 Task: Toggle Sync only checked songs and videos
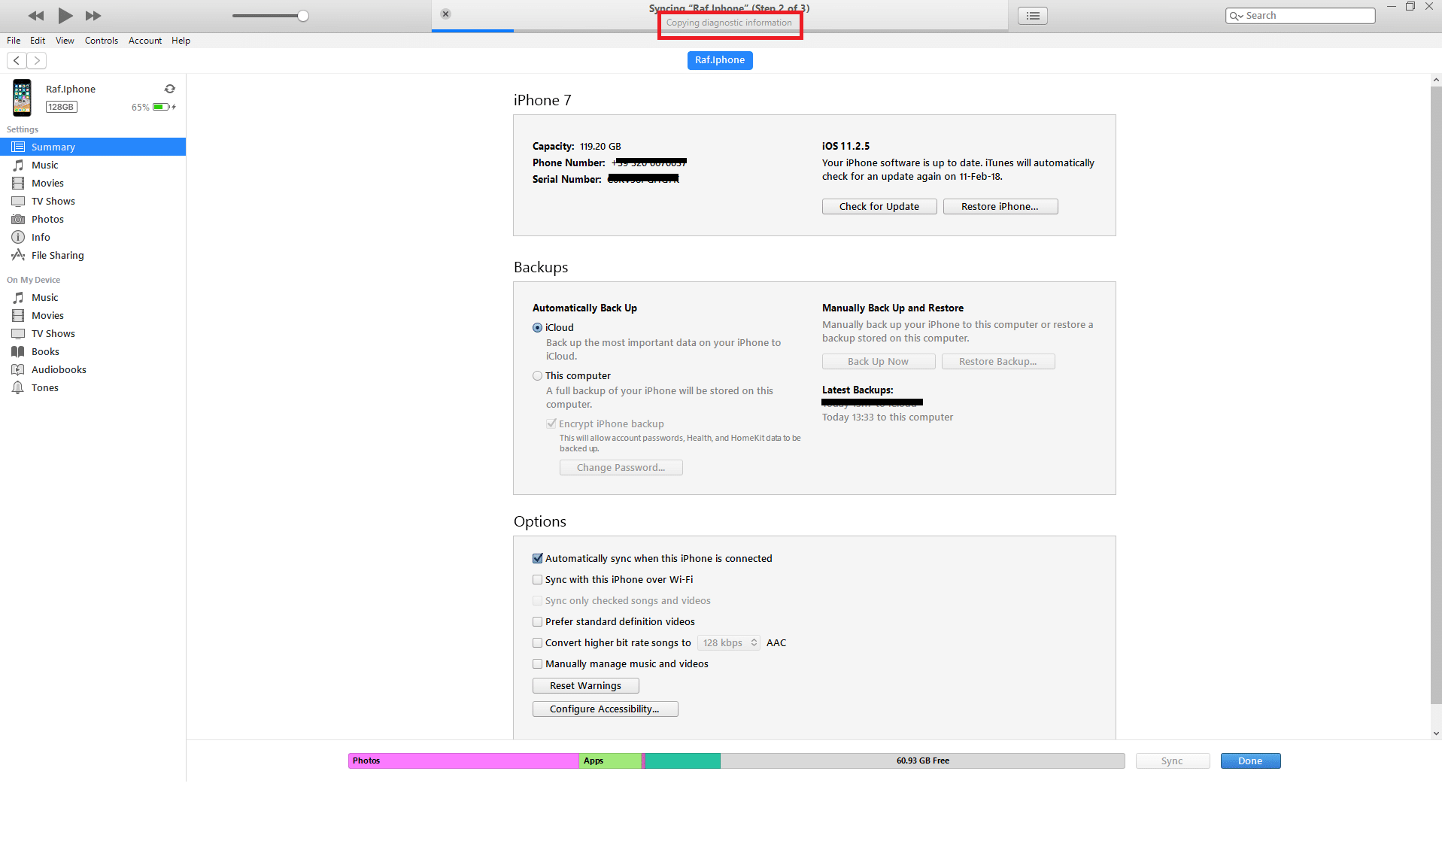click(537, 600)
